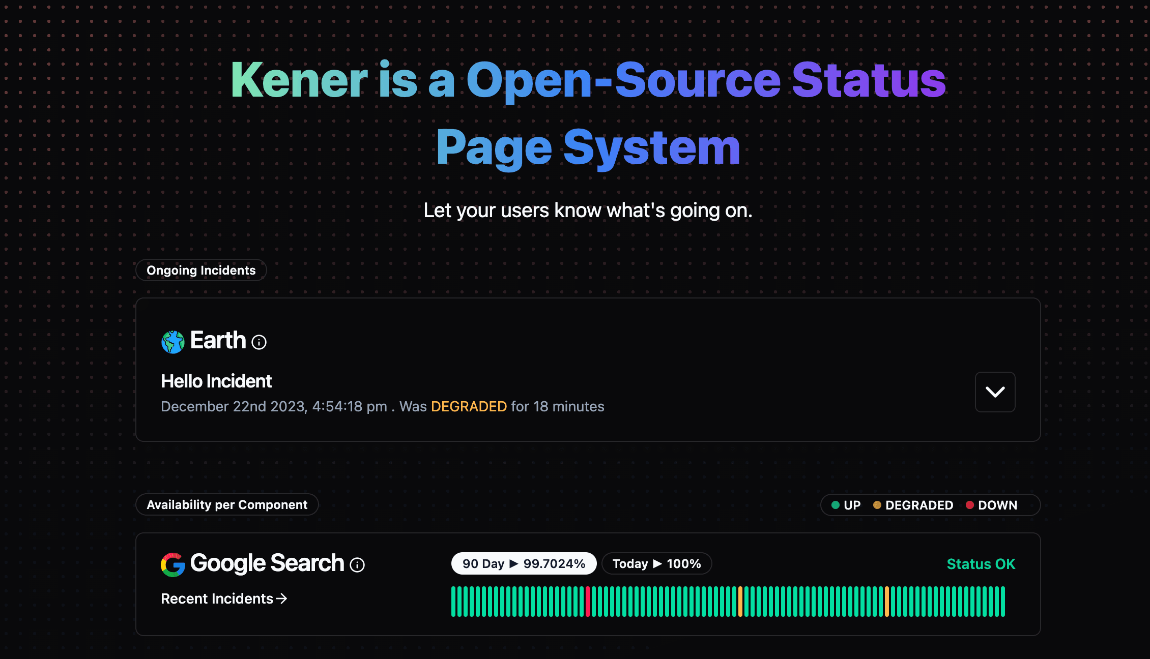Expand the Today 100% dropdown
The image size is (1150, 659).
pos(656,563)
